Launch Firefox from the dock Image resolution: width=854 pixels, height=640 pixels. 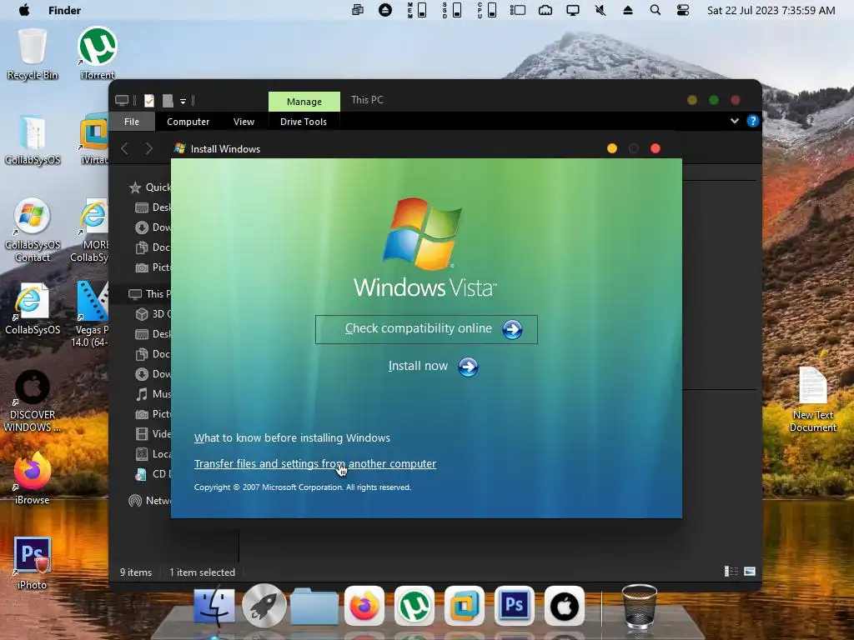pyautogui.click(x=364, y=606)
